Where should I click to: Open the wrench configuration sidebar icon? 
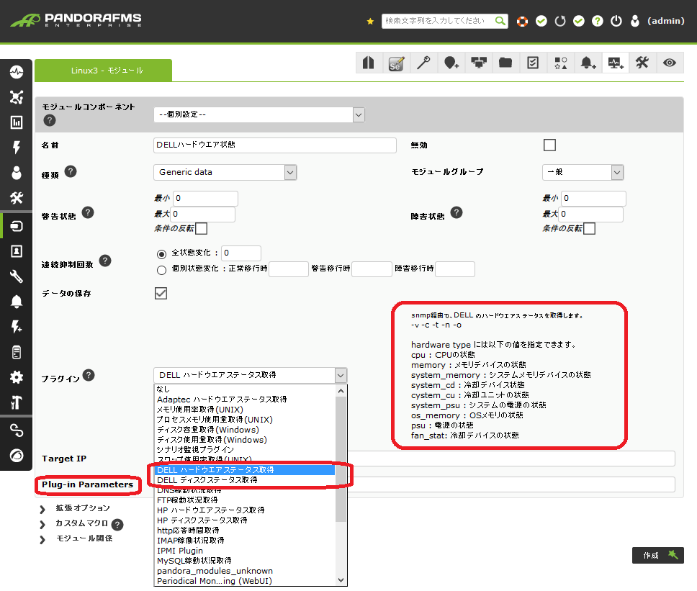(17, 276)
